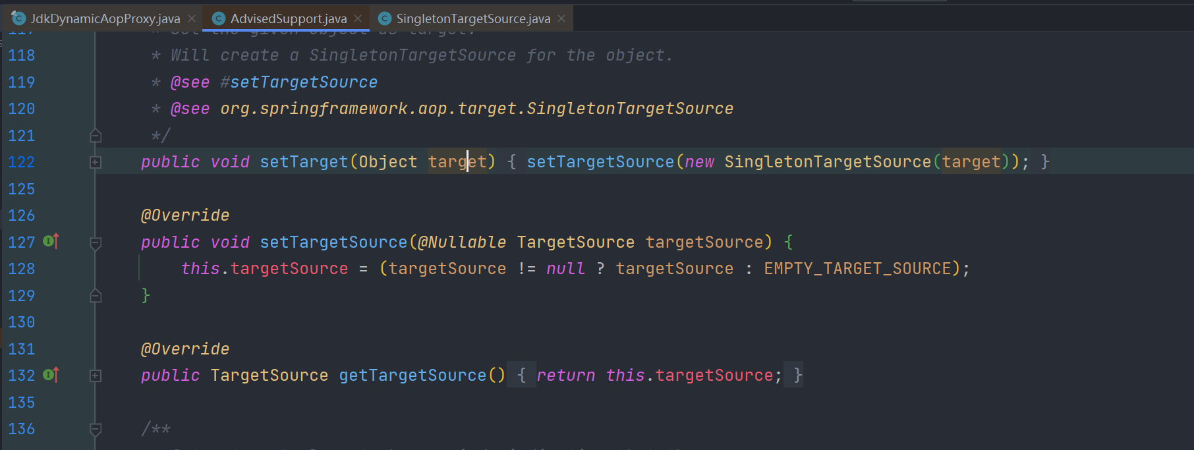1194x450 pixels.
Task: Click EMPTY_TARGET_SOURCE constant on line 128
Action: (x=857, y=269)
